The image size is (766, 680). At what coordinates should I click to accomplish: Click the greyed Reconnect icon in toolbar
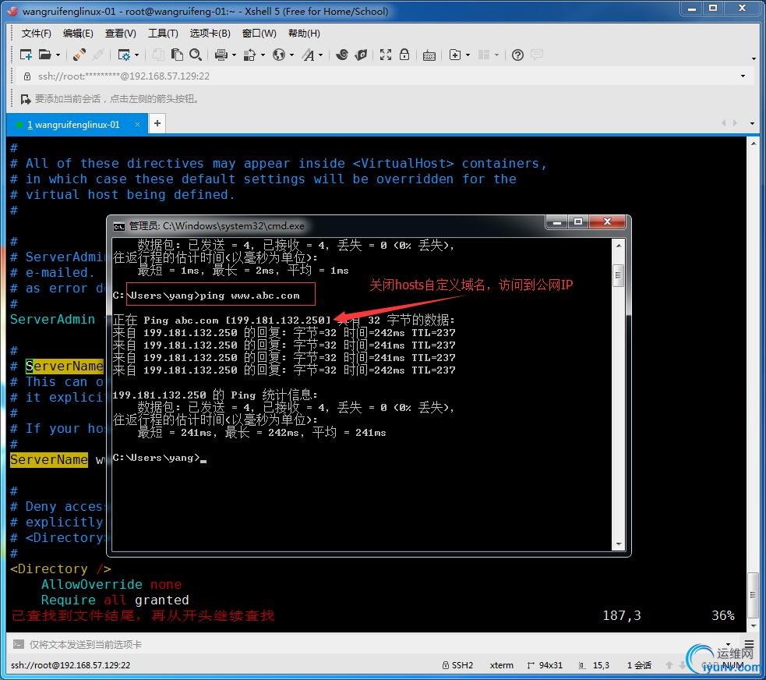[97, 55]
